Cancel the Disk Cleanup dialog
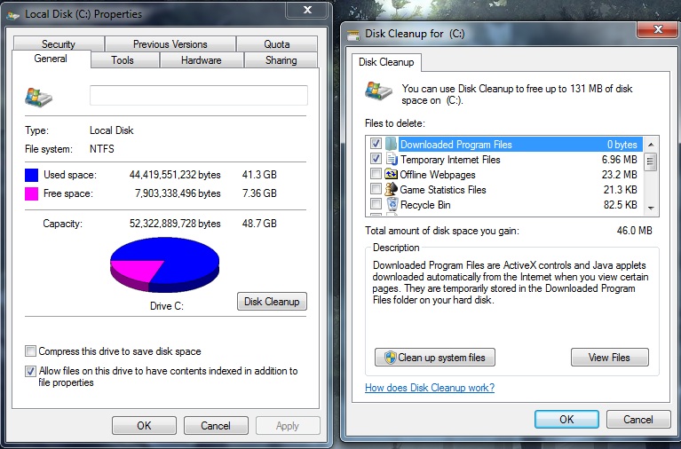This screenshot has height=449, width=681. coord(638,419)
